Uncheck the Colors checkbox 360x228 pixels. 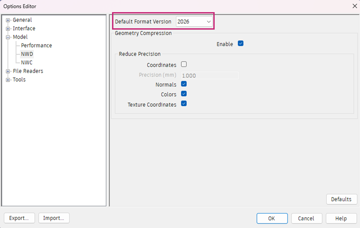coord(184,94)
